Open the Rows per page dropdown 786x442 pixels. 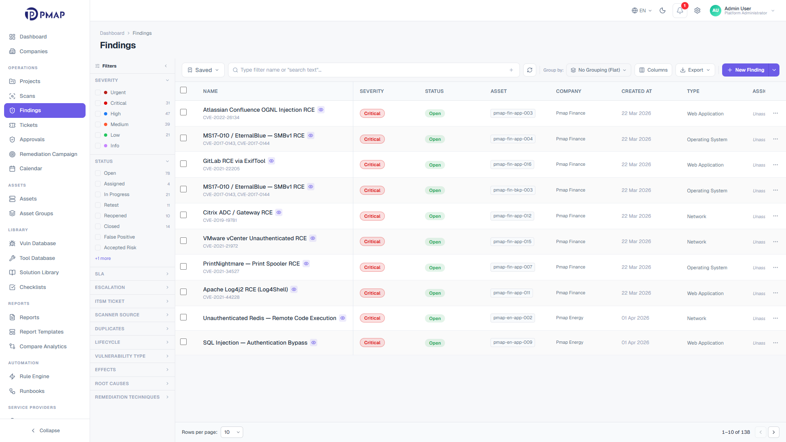coord(232,432)
